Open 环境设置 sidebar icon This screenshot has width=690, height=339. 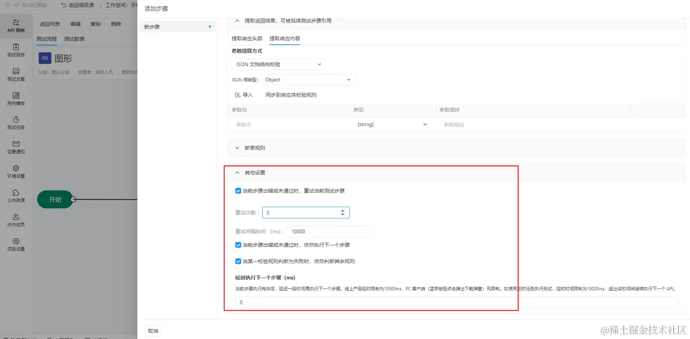16,171
